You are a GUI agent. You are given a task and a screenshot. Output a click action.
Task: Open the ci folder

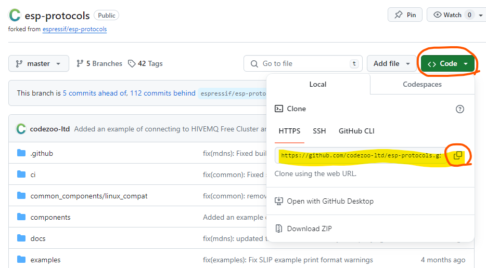click(x=33, y=175)
